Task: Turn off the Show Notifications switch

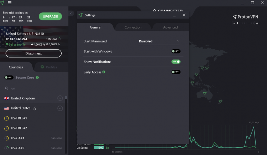Action: [176, 62]
